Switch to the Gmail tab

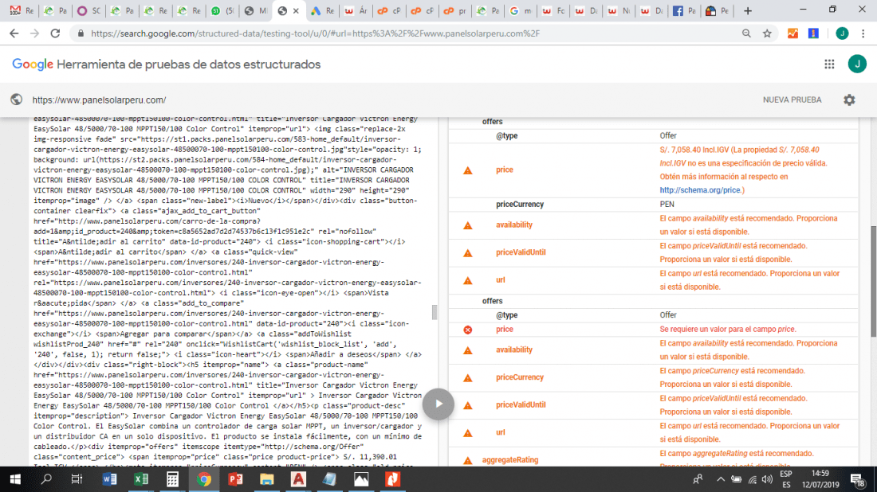point(22,10)
